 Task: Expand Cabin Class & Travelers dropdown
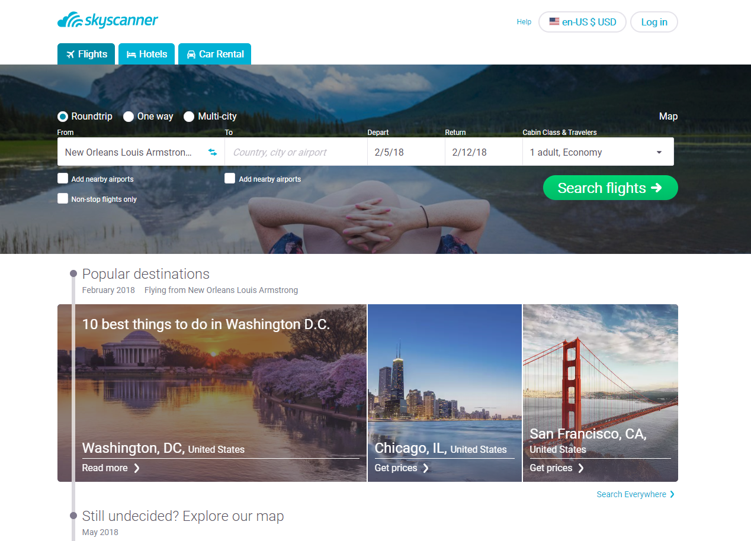point(598,152)
